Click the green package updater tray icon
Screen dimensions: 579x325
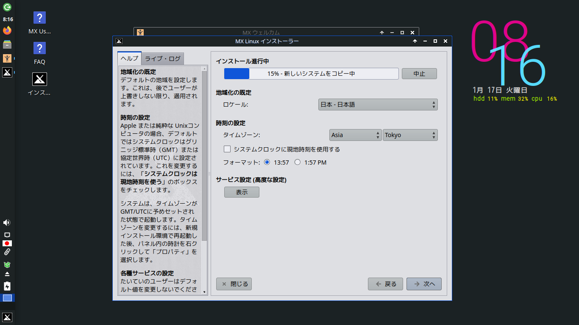(7, 264)
